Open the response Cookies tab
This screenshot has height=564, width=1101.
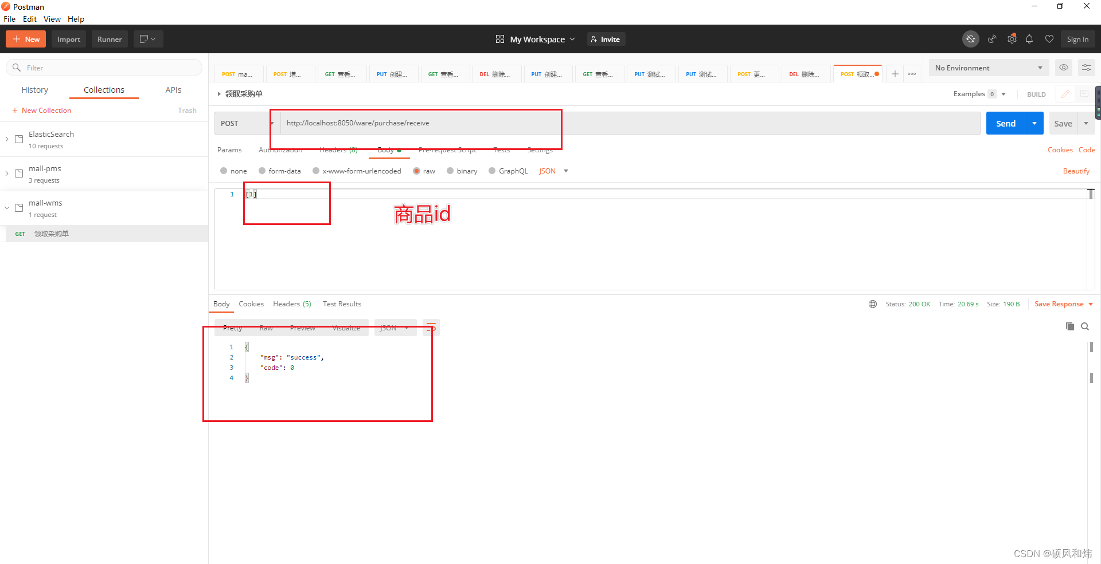click(251, 304)
